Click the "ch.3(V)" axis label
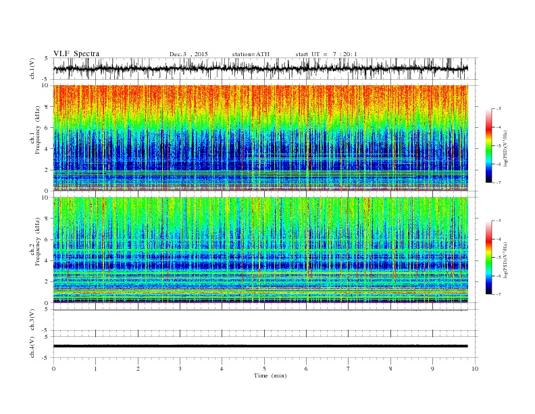Image resolution: width=535 pixels, height=414 pixels. coord(32,321)
